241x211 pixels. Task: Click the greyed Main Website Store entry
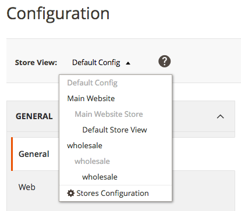[109, 114]
